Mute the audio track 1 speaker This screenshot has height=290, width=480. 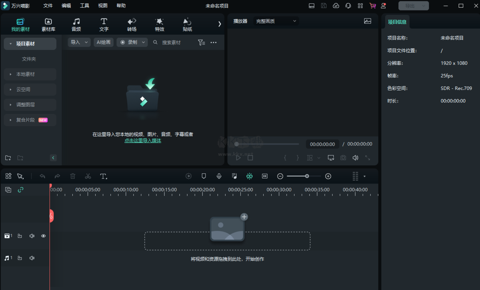tap(32, 258)
